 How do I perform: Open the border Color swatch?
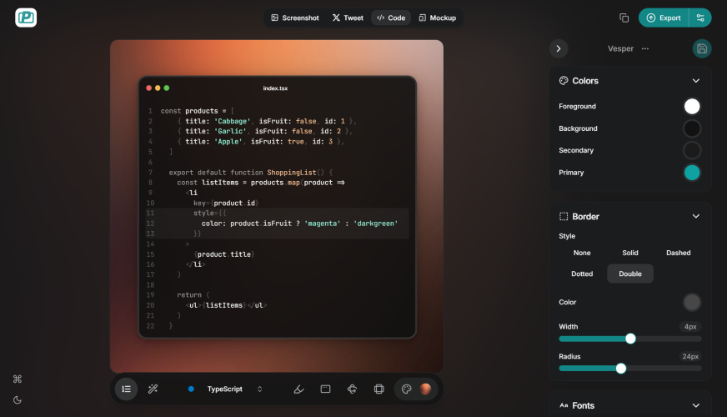[x=691, y=302]
